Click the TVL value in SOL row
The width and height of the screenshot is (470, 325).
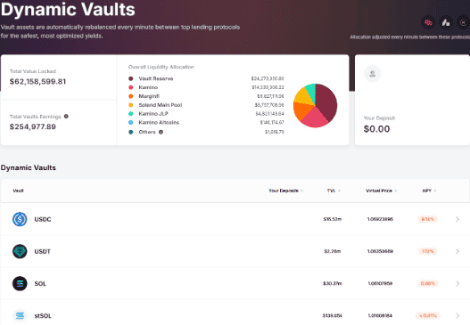332,283
